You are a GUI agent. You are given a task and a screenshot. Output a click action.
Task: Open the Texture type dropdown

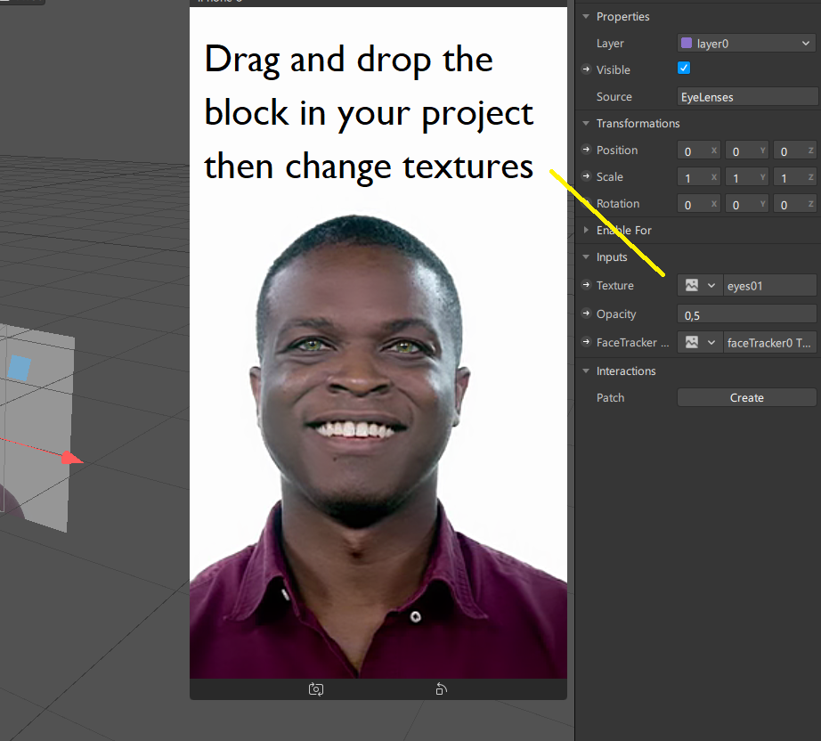[x=700, y=285]
